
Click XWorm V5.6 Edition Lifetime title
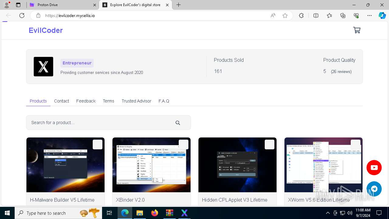pyautogui.click(x=319, y=200)
